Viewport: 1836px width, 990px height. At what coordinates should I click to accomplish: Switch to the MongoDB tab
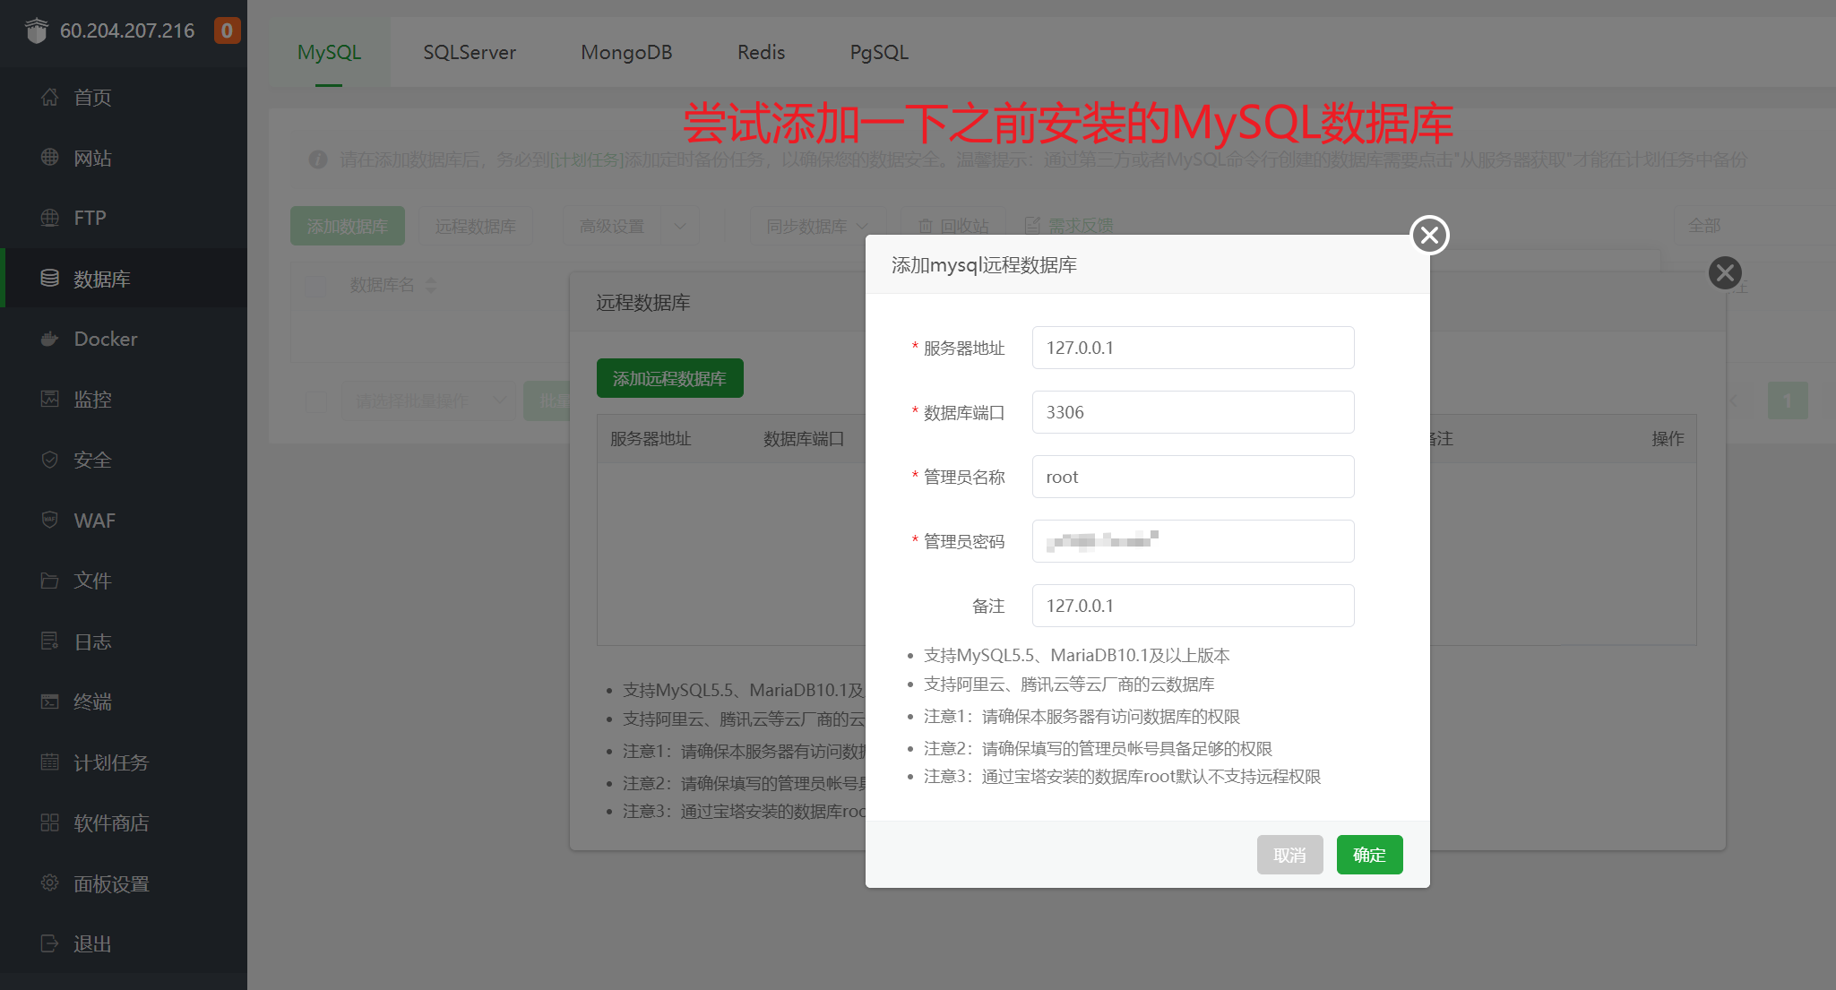pos(626,52)
